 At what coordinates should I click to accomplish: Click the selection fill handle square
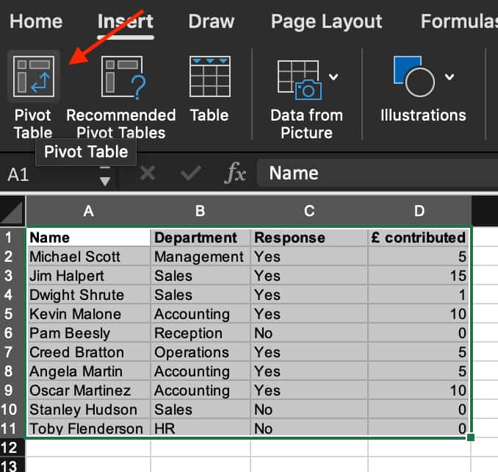[471, 437]
